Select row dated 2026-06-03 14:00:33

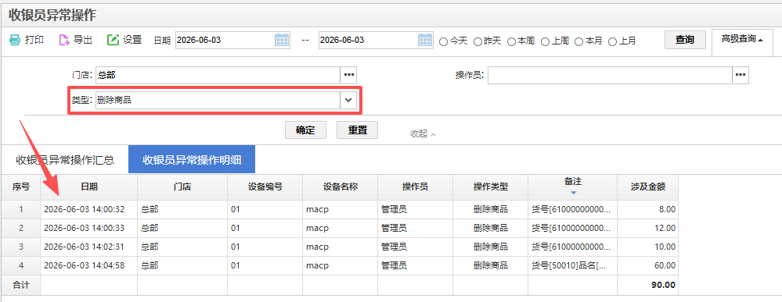click(340, 229)
